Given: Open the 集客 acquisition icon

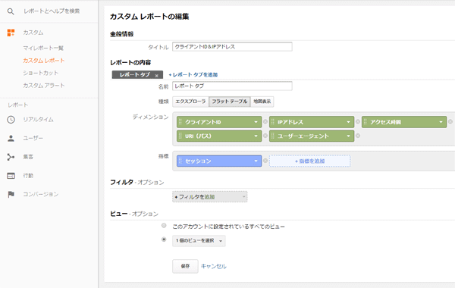Looking at the screenshot, I should tap(11, 157).
